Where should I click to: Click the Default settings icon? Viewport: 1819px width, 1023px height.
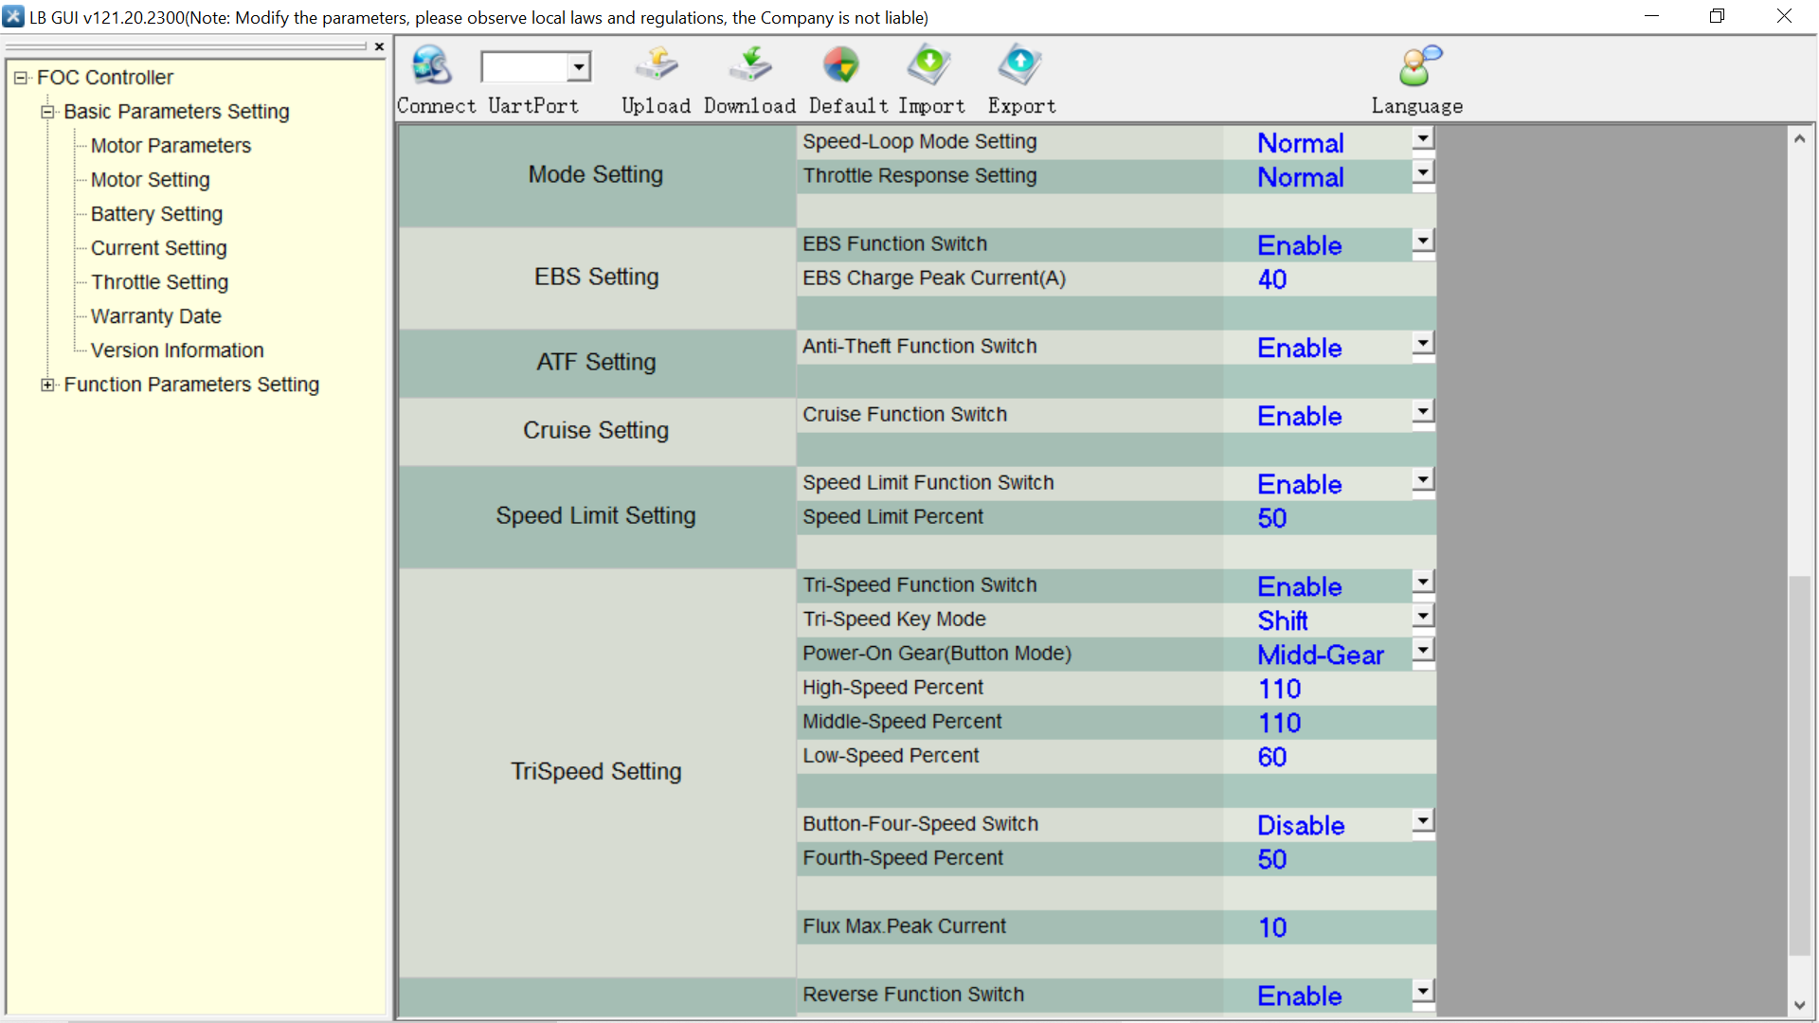[x=840, y=66]
